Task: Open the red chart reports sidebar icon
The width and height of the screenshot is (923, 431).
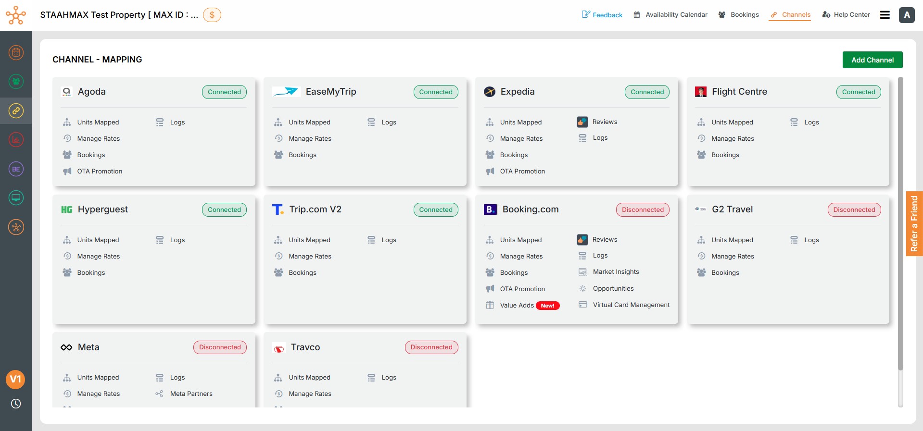Action: tap(16, 140)
